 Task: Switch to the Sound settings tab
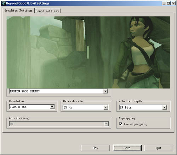(x=47, y=11)
